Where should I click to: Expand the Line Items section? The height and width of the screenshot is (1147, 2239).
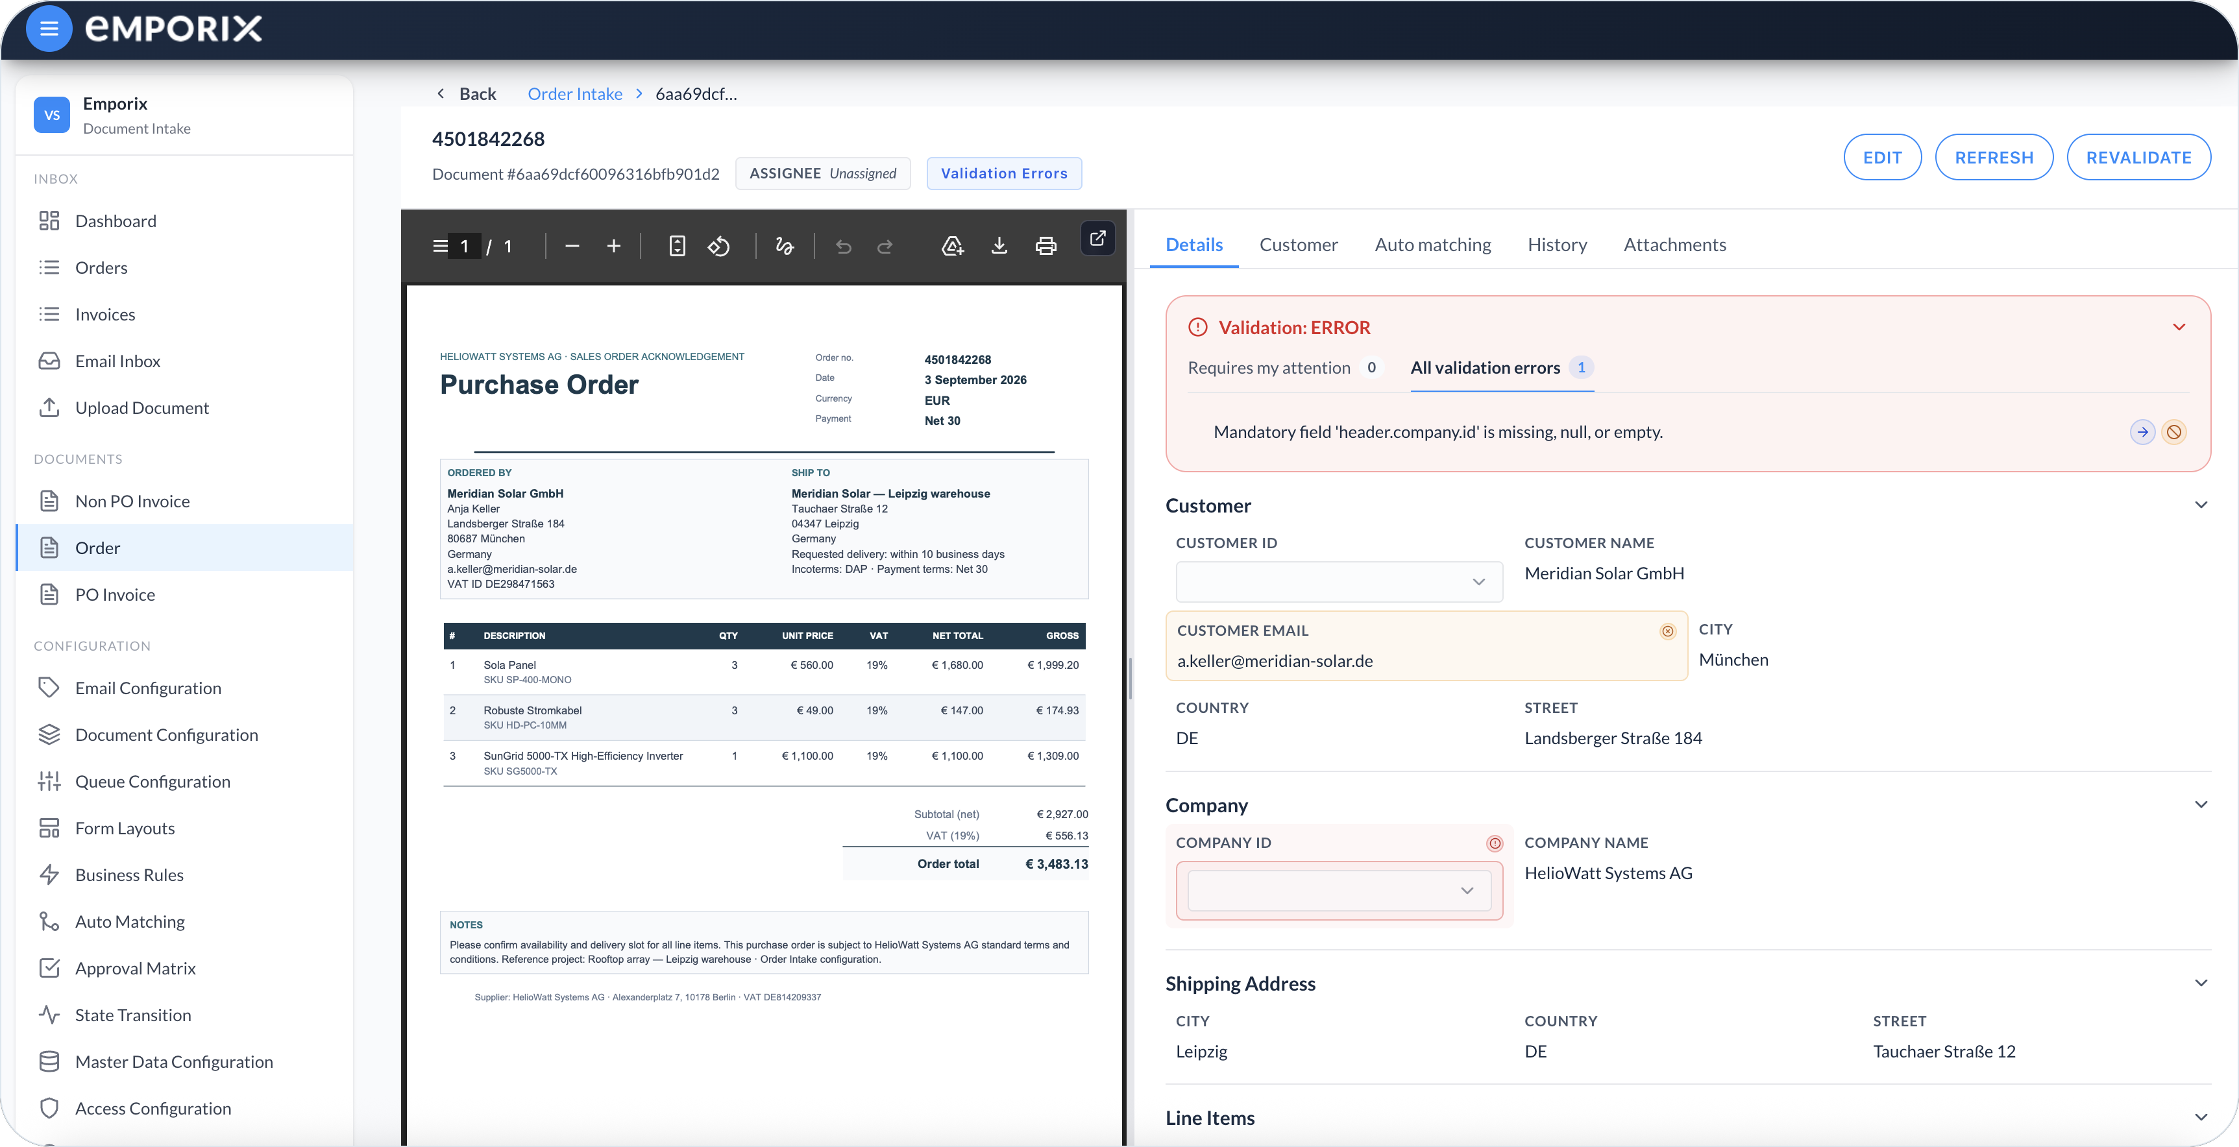click(x=2201, y=1117)
